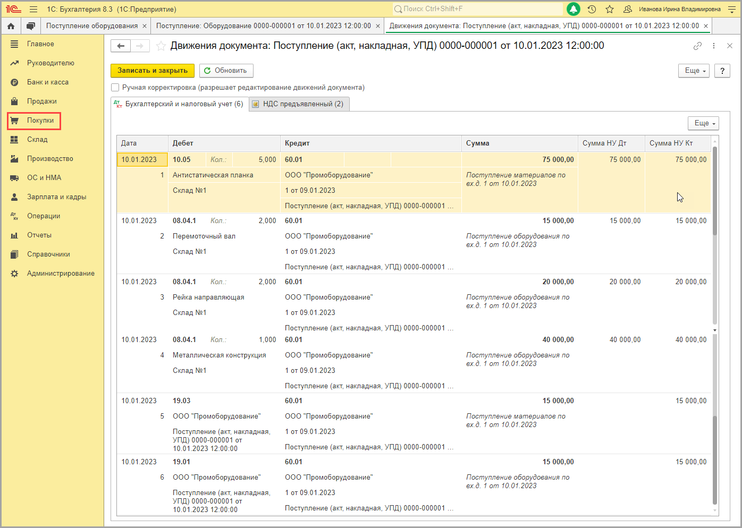Click sum 20 000,00 in Сумма column
The width and height of the screenshot is (742, 528).
[x=558, y=282]
